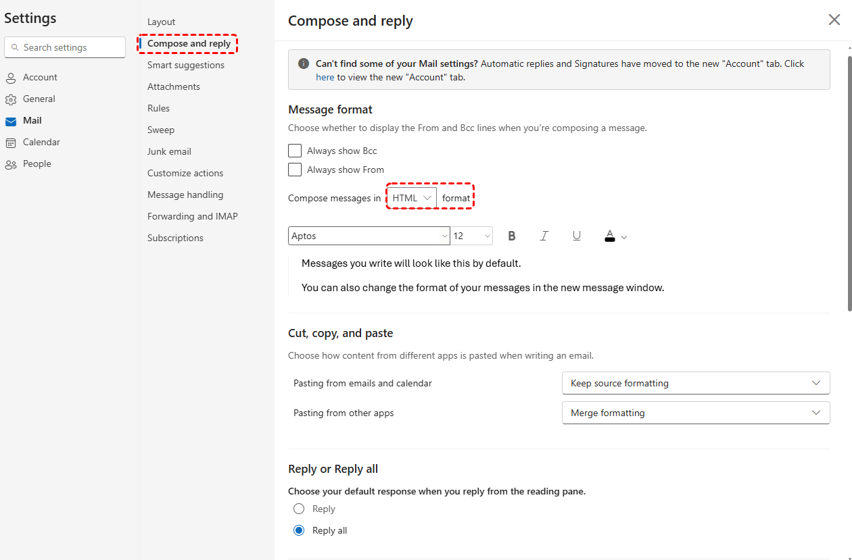Enable the Always show Bcc checkbox

pos(295,151)
